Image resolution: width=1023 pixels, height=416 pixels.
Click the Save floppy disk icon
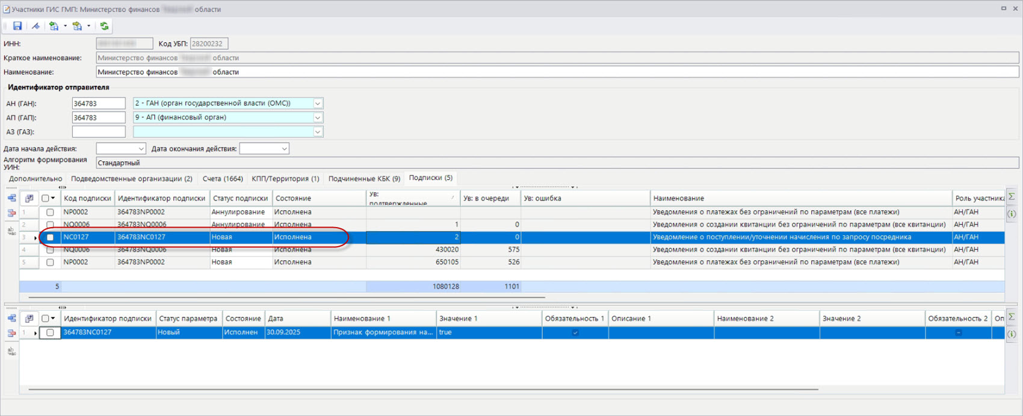click(17, 26)
